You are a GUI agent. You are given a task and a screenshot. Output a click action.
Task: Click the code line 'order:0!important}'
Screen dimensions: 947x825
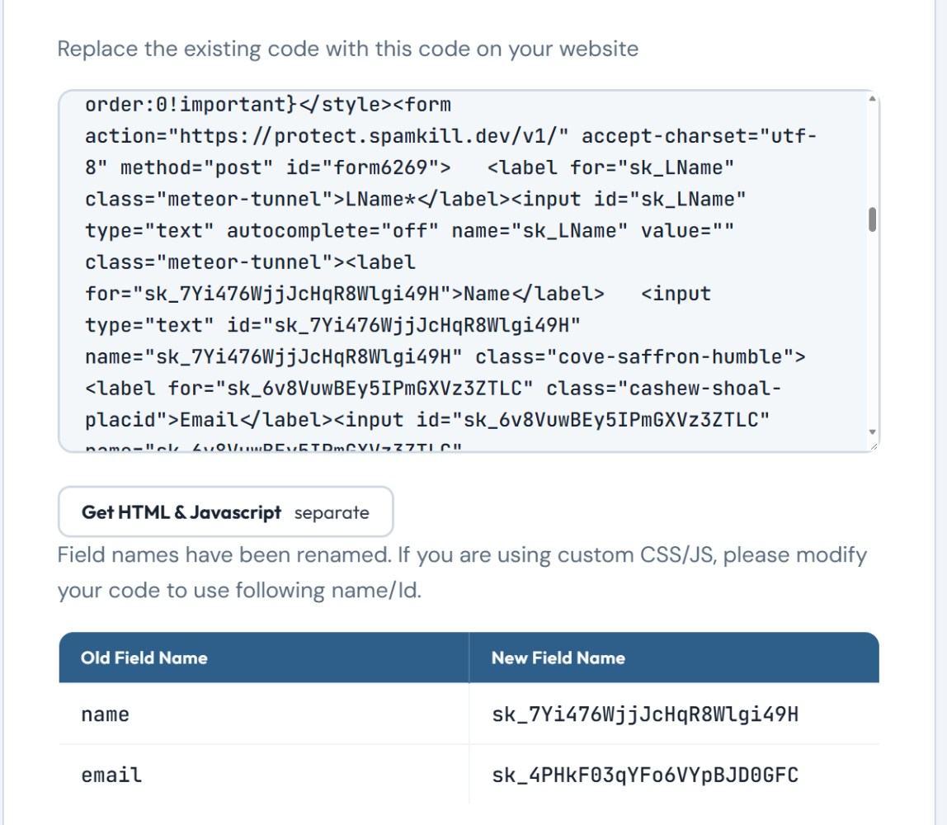click(x=267, y=105)
